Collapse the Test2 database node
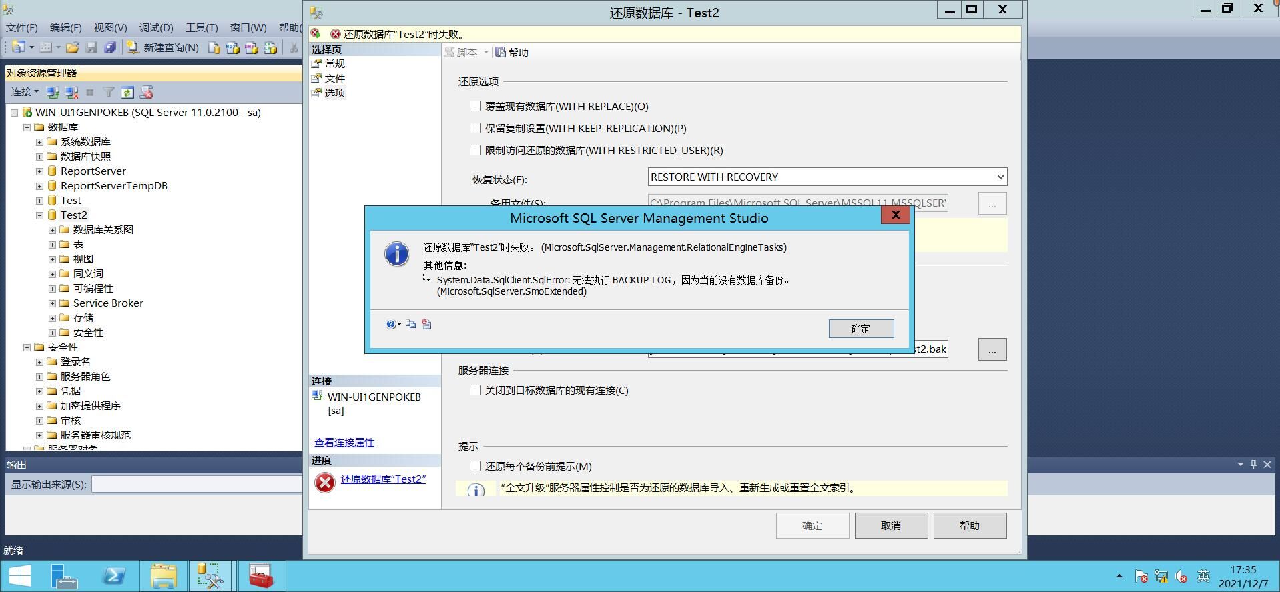This screenshot has height=592, width=1280. (39, 215)
